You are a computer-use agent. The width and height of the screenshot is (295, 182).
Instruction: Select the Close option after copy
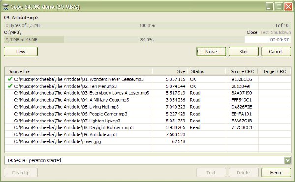pyautogui.click(x=252, y=32)
